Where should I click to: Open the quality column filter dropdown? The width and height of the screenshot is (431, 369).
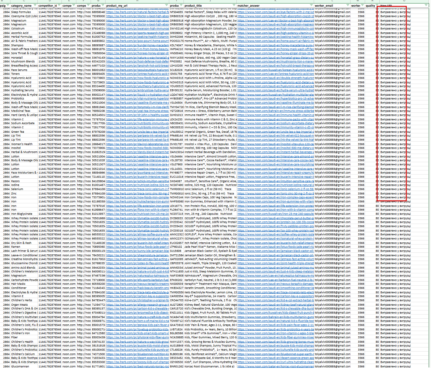[x=377, y=6]
